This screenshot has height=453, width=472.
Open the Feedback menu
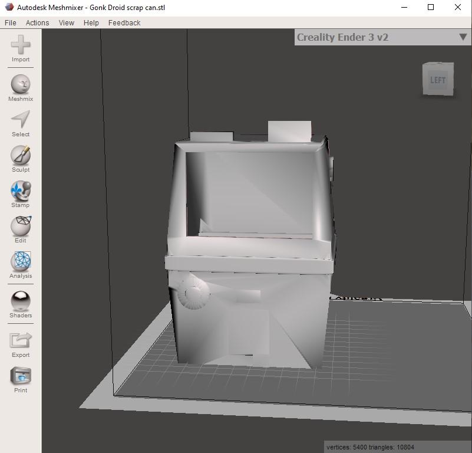tap(124, 23)
